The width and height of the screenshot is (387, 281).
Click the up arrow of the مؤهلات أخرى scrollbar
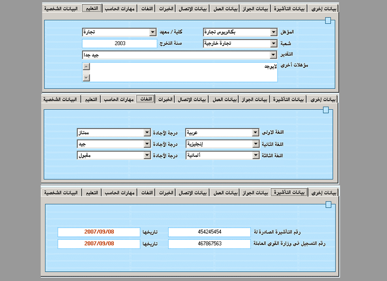[x=86, y=66]
